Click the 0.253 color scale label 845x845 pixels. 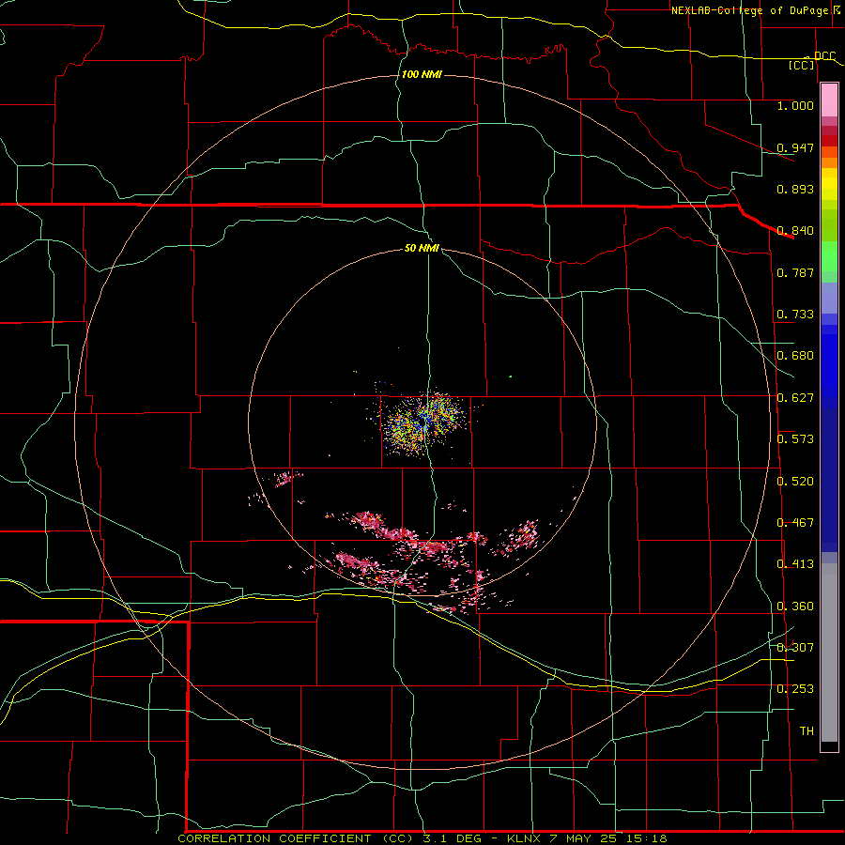[x=795, y=689]
